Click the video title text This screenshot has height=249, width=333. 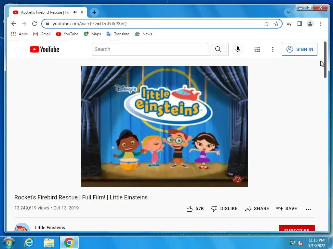(x=81, y=197)
